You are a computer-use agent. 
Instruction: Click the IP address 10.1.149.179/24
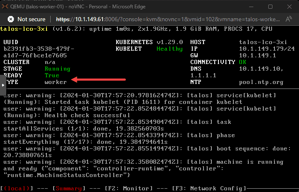(267, 49)
